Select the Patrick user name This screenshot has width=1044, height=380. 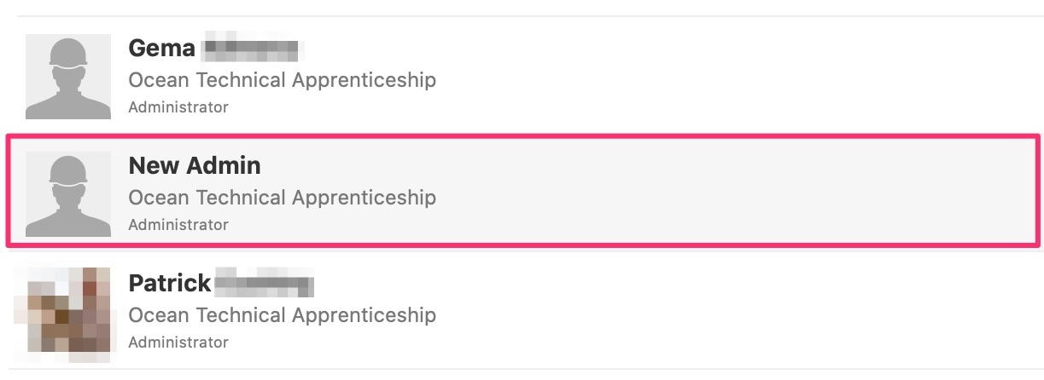tap(169, 283)
